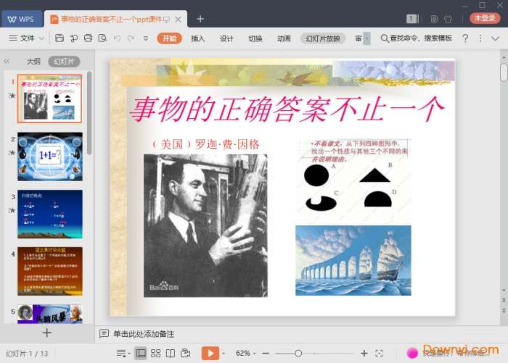Add a new tab with plus
The image size is (508, 363).
pyautogui.click(x=200, y=19)
